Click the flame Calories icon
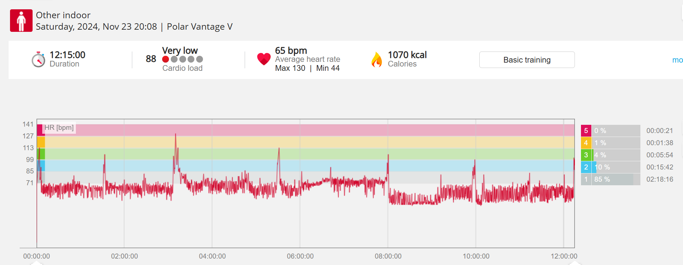This screenshot has width=683, height=265. (x=377, y=59)
